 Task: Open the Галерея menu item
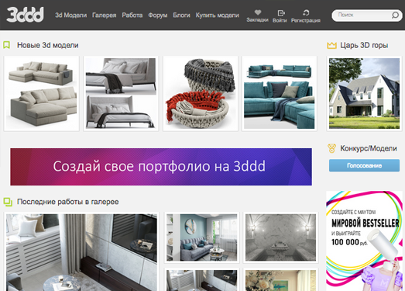pyautogui.click(x=104, y=16)
